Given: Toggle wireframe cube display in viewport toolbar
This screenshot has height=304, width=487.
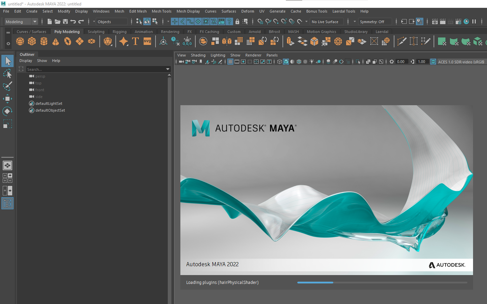Looking at the screenshot, I should [x=280, y=62].
